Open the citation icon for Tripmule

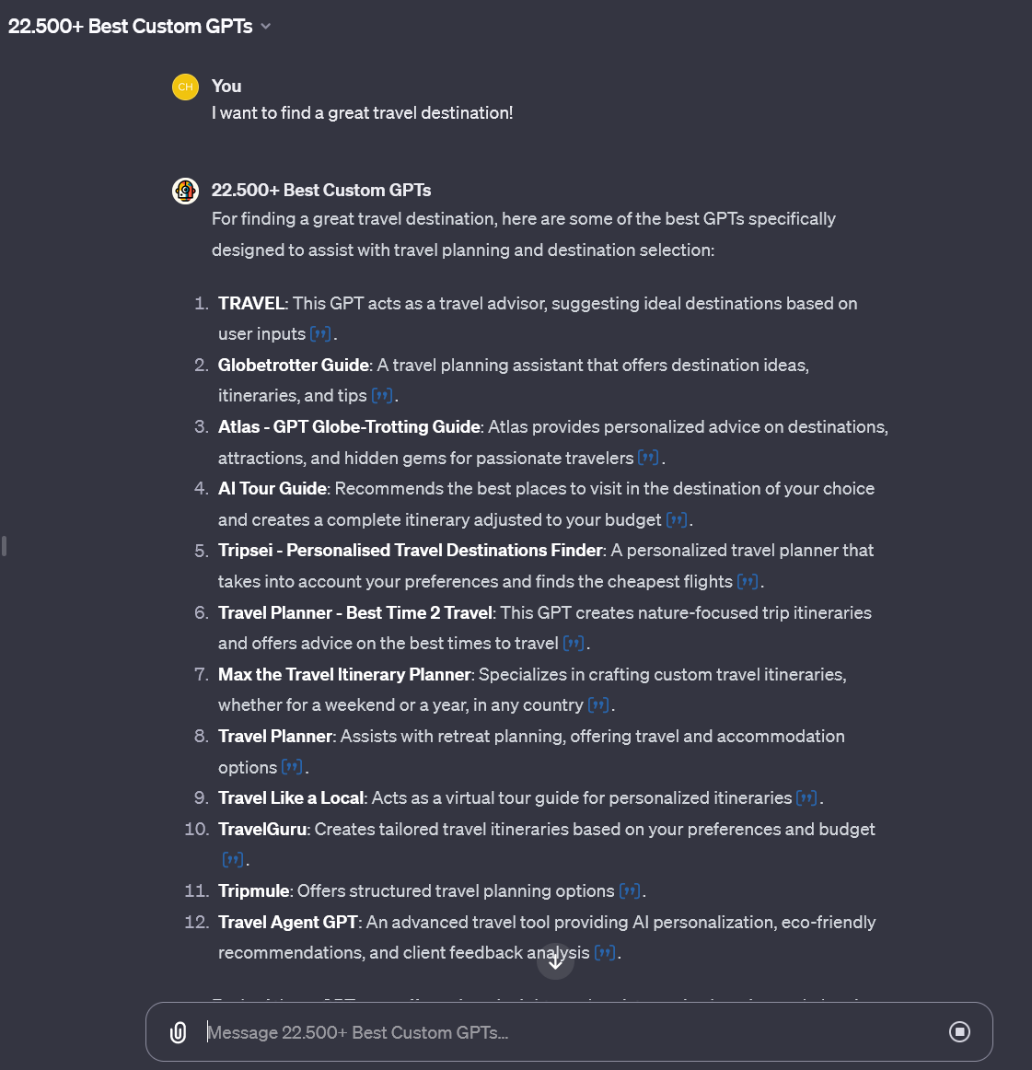point(630,891)
